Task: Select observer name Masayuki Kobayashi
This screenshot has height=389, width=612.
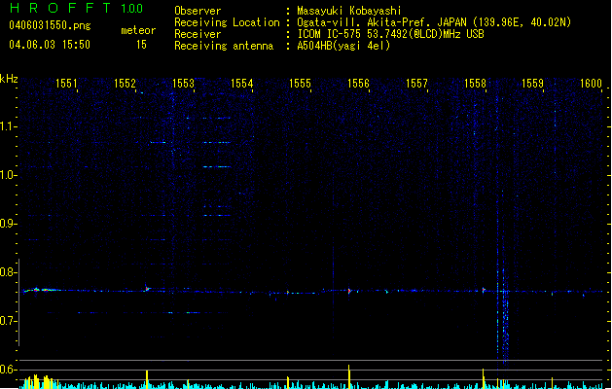Action: (349, 11)
